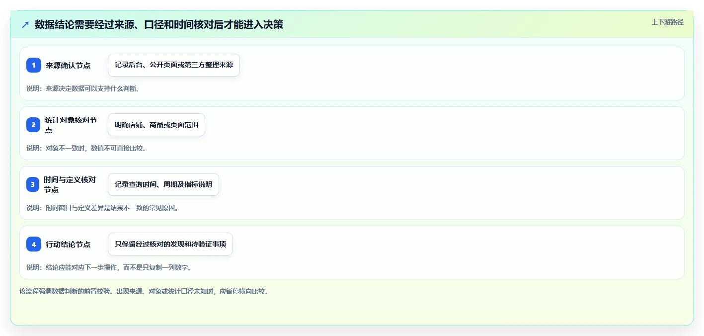Click the step 1 number badge
Viewport: 704px width, 336px height.
click(x=34, y=65)
